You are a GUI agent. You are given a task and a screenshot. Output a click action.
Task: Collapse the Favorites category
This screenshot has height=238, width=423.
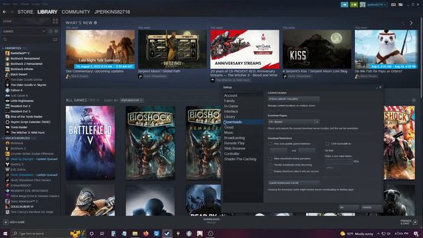coord(3,48)
